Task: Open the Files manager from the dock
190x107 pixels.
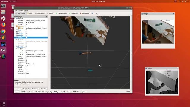Action: [3, 12]
